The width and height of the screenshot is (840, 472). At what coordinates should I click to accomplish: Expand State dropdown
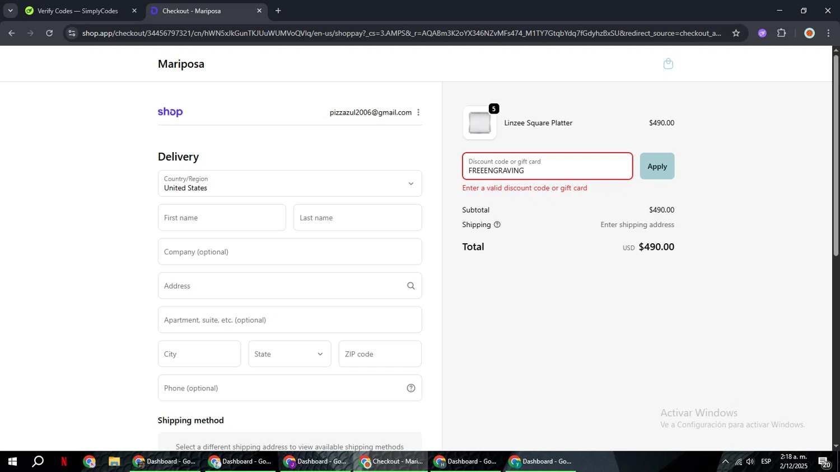click(x=290, y=354)
